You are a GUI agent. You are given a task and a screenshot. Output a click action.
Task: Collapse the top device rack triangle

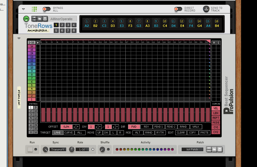click(x=23, y=9)
